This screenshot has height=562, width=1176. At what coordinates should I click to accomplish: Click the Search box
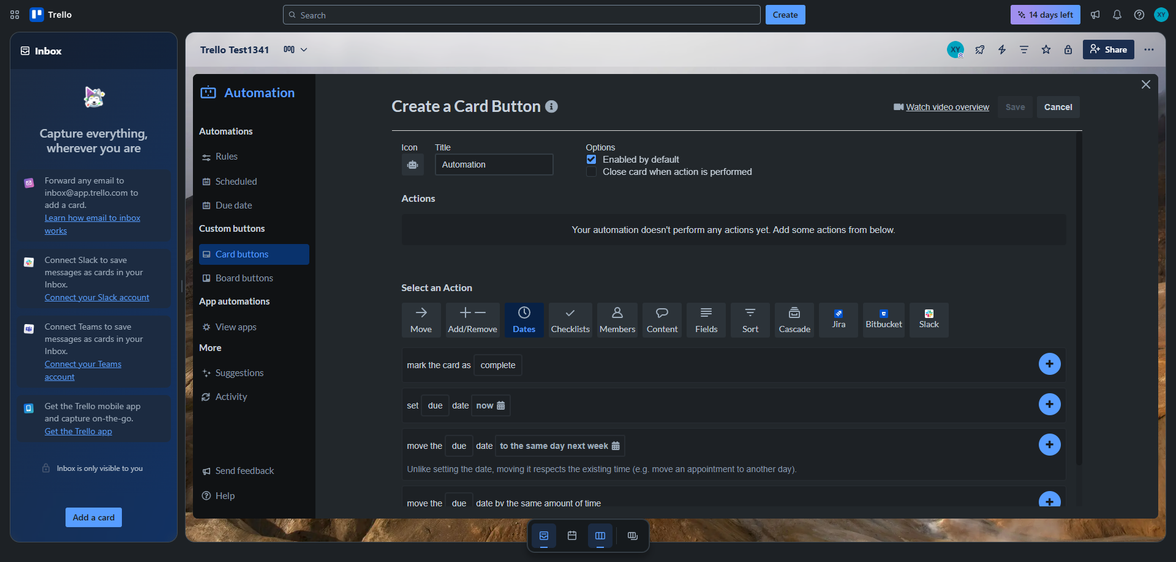[522, 15]
